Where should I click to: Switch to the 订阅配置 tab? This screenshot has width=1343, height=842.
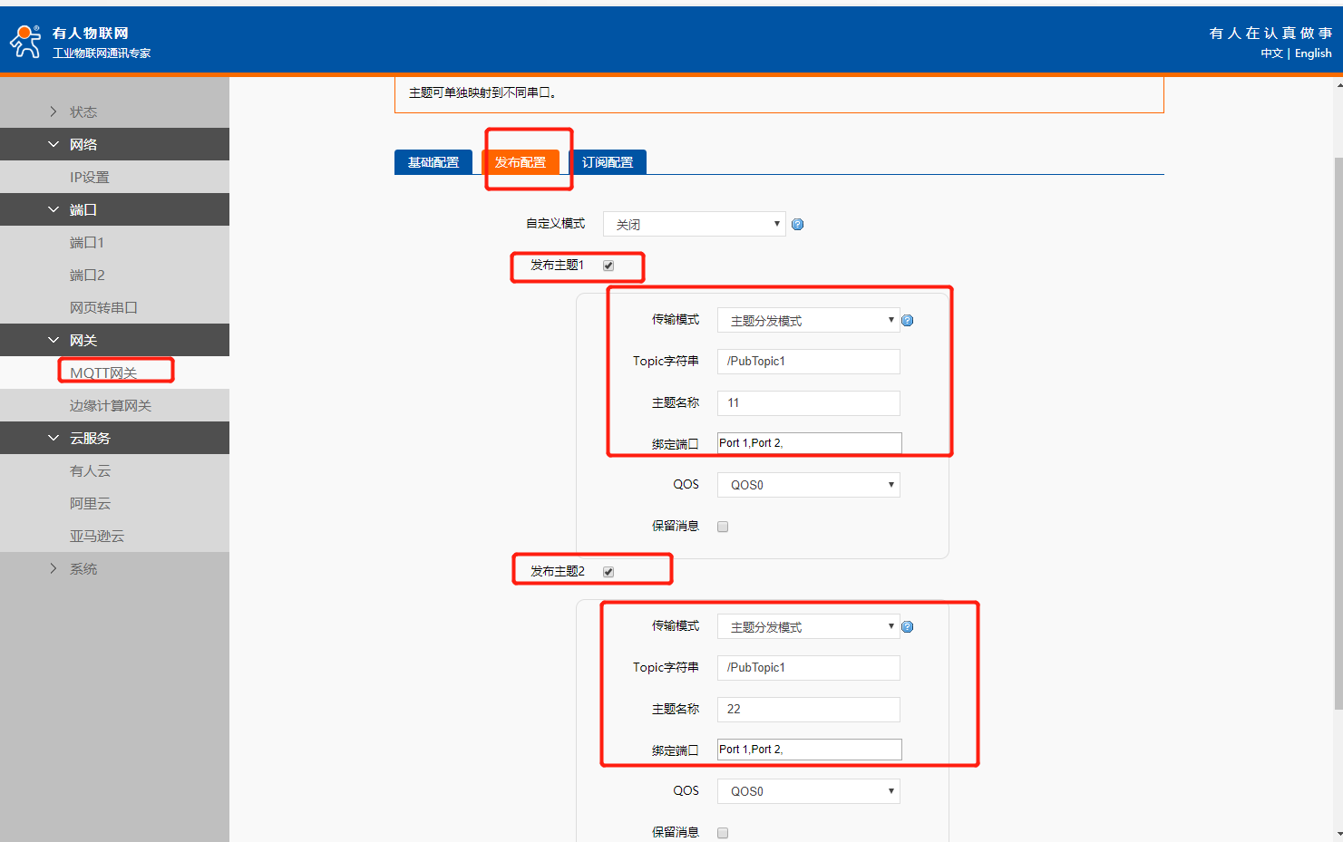pyautogui.click(x=608, y=162)
